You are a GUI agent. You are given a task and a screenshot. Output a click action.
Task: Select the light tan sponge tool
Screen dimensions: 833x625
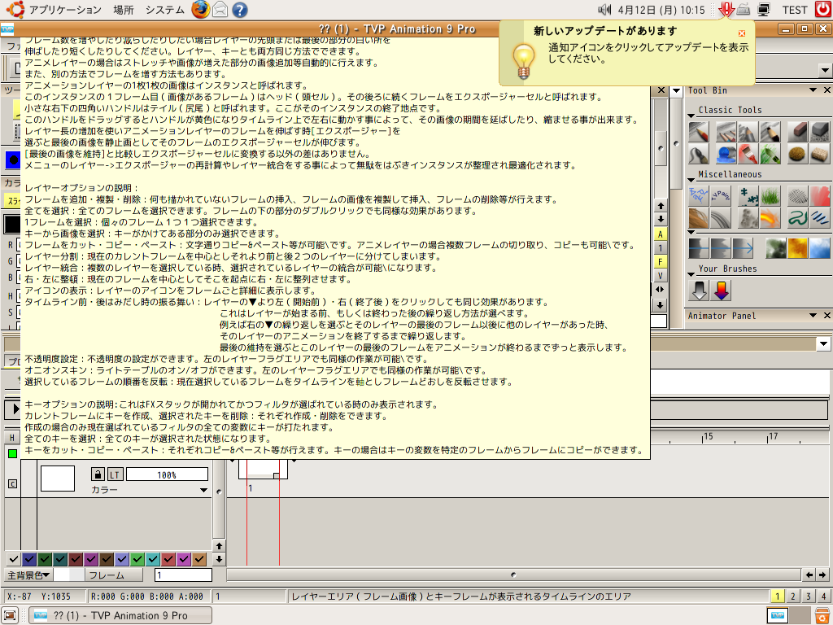click(x=819, y=154)
